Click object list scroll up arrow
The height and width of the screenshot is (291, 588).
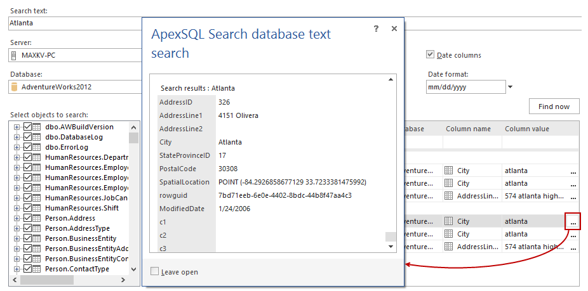click(134, 127)
